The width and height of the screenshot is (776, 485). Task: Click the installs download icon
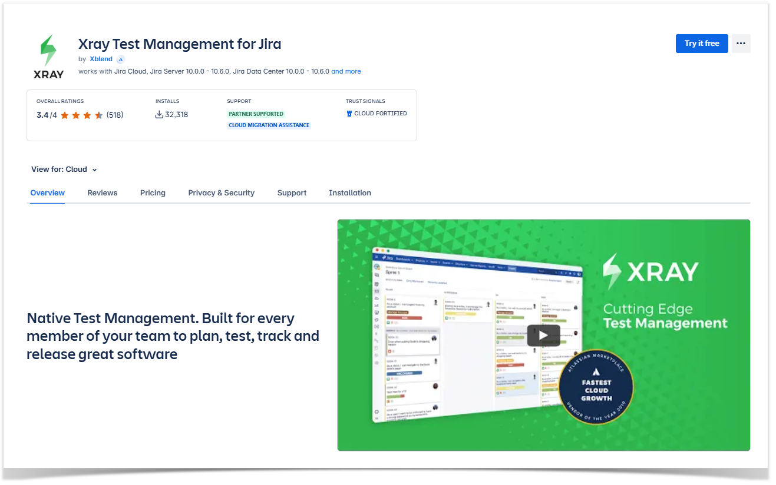click(x=159, y=115)
